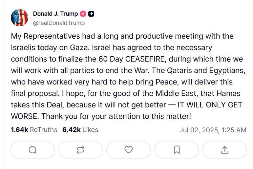View the 6.42k Likes list
Image resolution: width=253 pixels, height=169 pixels.
click(x=80, y=130)
